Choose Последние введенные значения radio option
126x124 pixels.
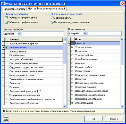[52, 22]
